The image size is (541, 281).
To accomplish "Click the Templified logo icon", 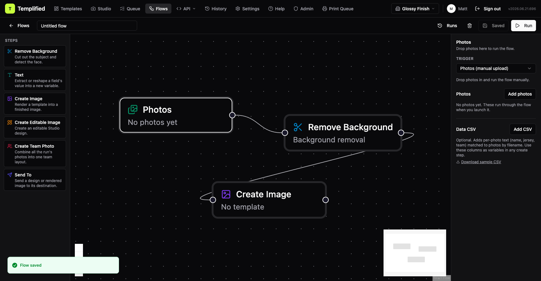I will coord(10,9).
